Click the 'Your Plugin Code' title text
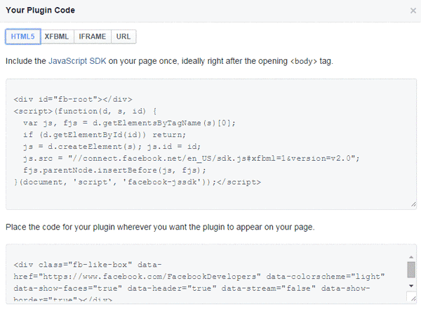 point(40,11)
